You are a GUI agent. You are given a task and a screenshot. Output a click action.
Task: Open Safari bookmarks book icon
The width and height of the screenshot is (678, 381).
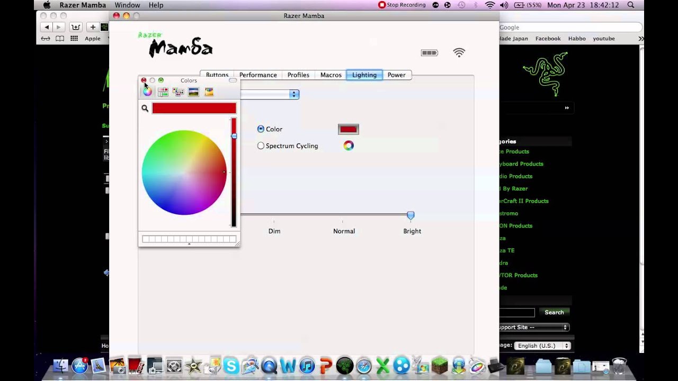(x=60, y=39)
